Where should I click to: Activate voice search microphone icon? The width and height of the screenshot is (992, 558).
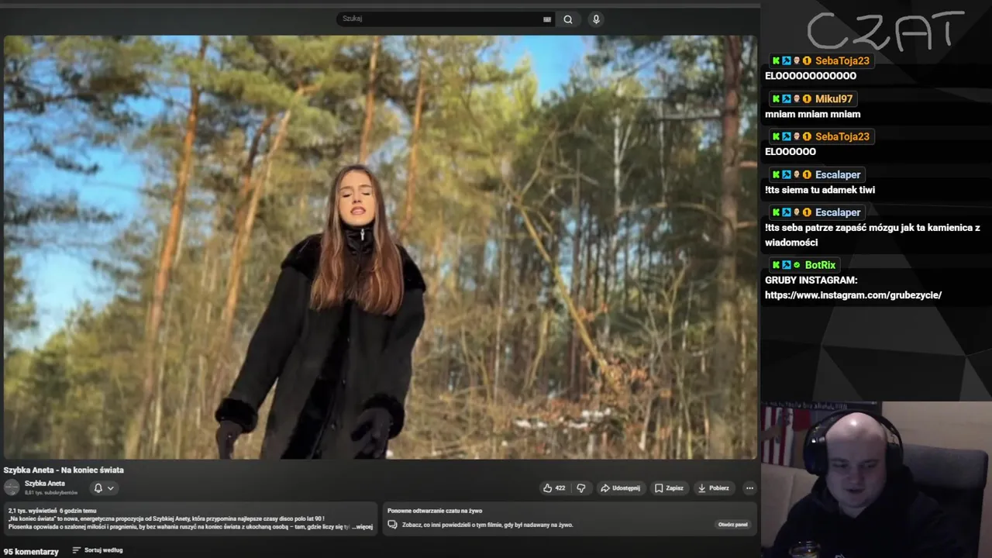(596, 19)
